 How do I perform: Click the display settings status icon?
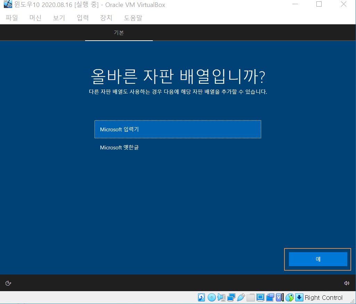tap(260, 297)
